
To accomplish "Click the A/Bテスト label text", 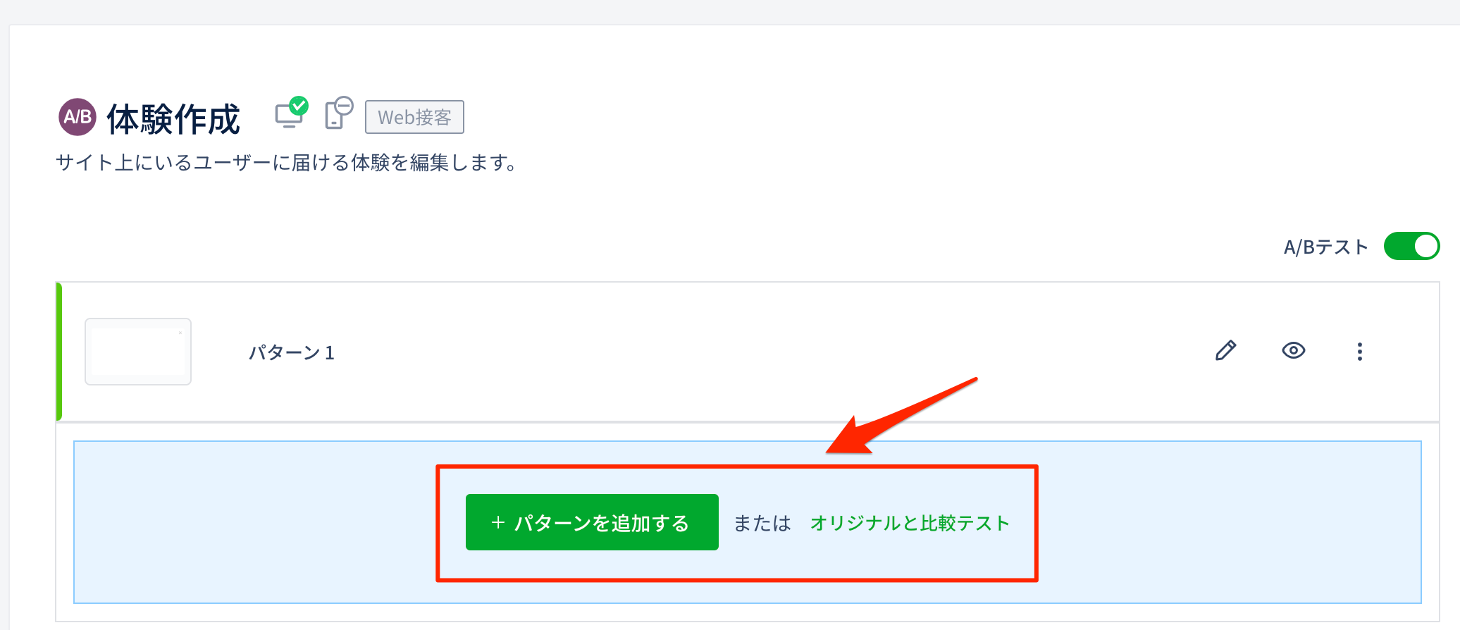I will click(1325, 247).
